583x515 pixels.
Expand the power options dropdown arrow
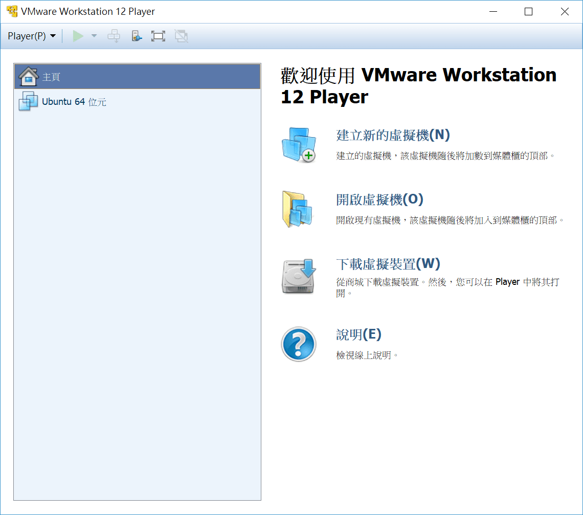pyautogui.click(x=94, y=36)
